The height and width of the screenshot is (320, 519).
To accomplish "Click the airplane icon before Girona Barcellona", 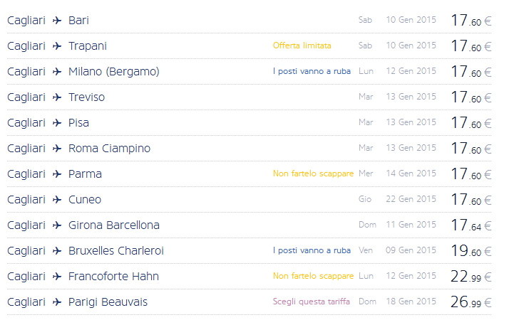I will pos(57,225).
